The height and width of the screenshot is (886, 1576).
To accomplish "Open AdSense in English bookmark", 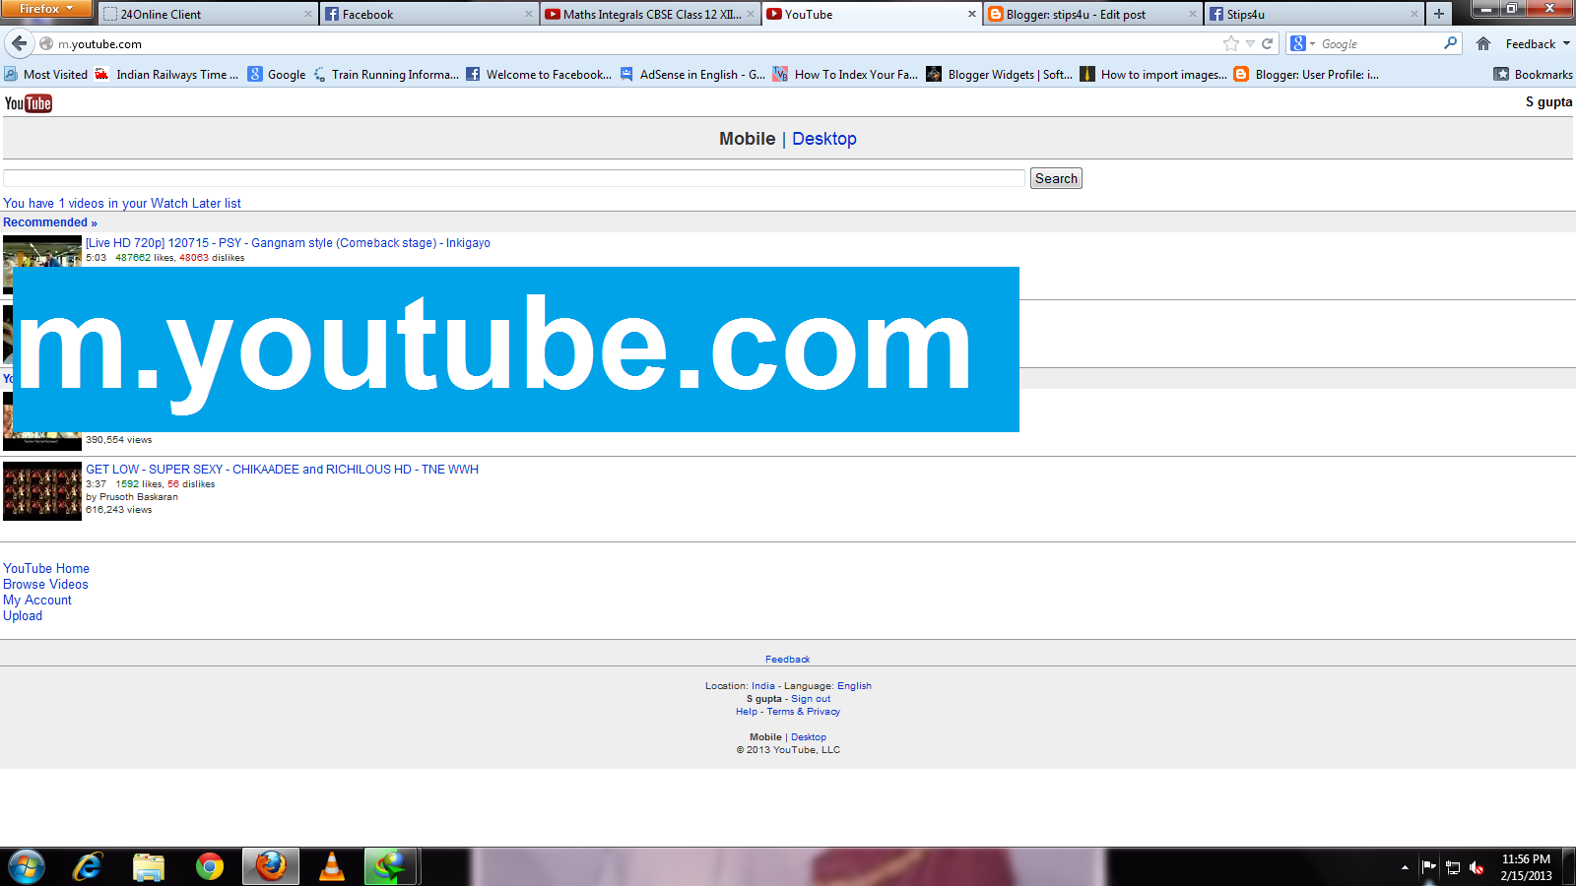I will click(x=692, y=74).
